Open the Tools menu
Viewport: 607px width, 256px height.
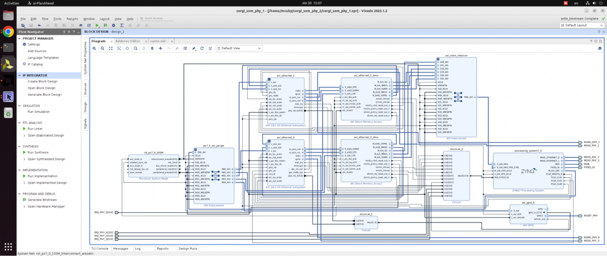tap(57, 19)
